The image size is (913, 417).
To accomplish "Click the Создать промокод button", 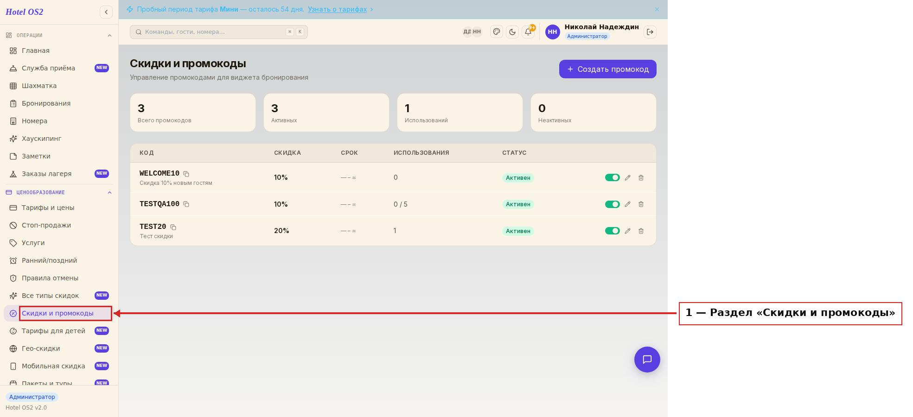I will [x=608, y=69].
